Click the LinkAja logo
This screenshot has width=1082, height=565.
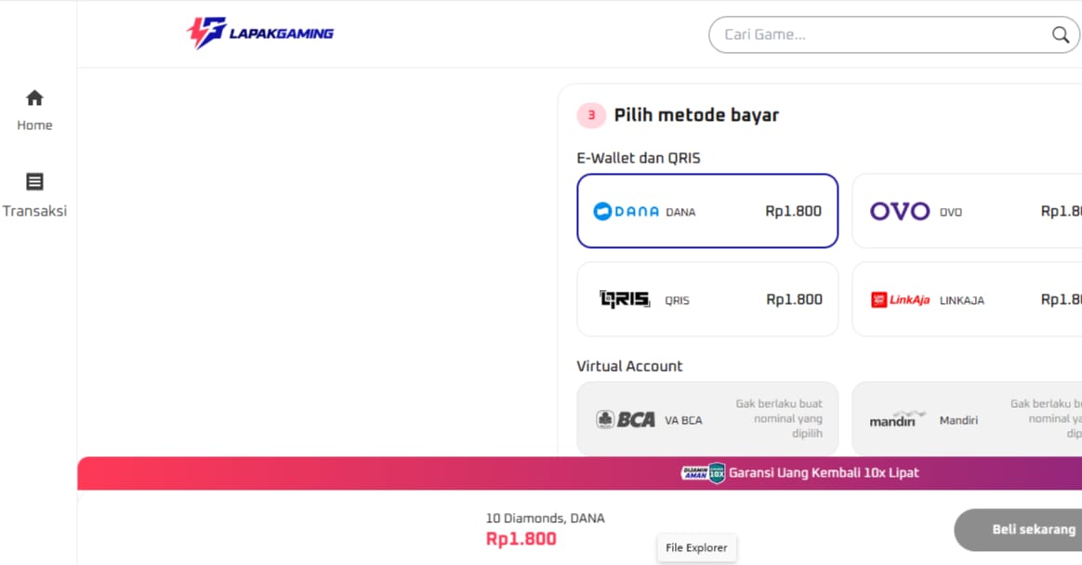[900, 299]
